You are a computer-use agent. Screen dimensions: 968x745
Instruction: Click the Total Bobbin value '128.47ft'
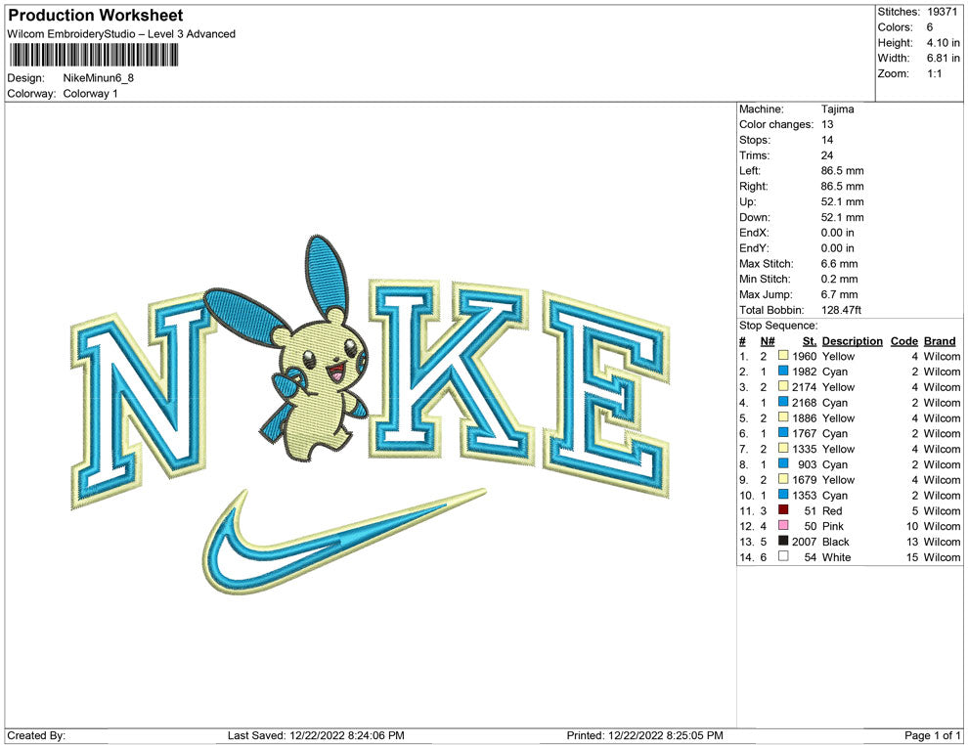click(x=841, y=309)
